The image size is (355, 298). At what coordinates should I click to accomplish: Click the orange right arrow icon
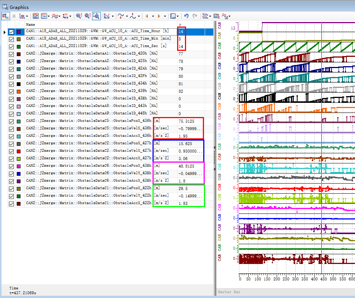coord(159,16)
